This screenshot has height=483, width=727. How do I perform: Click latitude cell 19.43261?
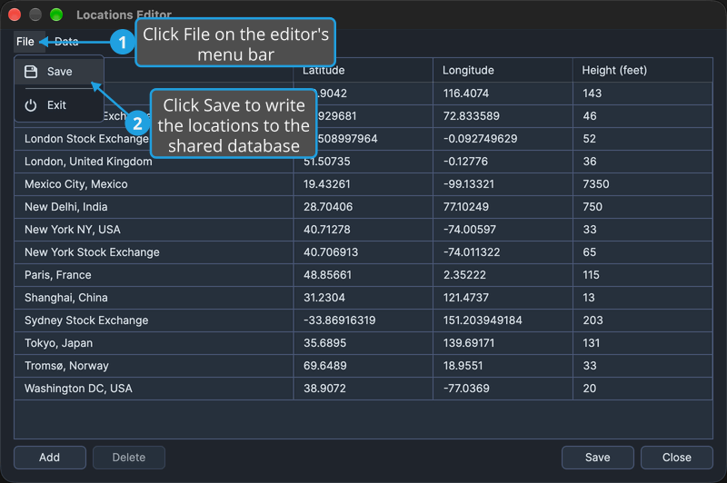363,183
